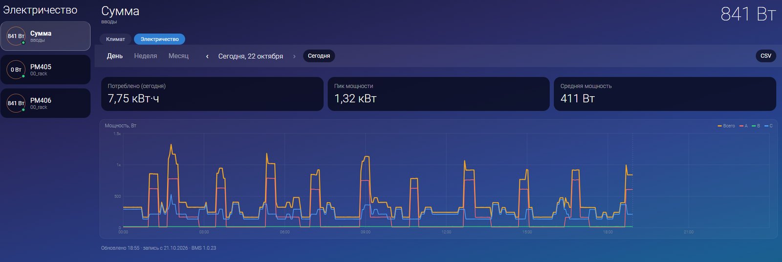Screen dimensions: 782x262
Task: Click the 841 Вт gauge icon on PM406
Action: [x=16, y=103]
